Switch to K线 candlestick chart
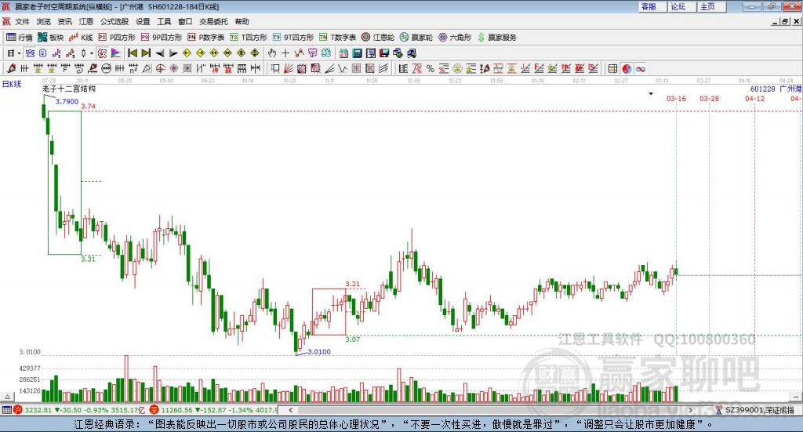The image size is (803, 432). tap(82, 38)
